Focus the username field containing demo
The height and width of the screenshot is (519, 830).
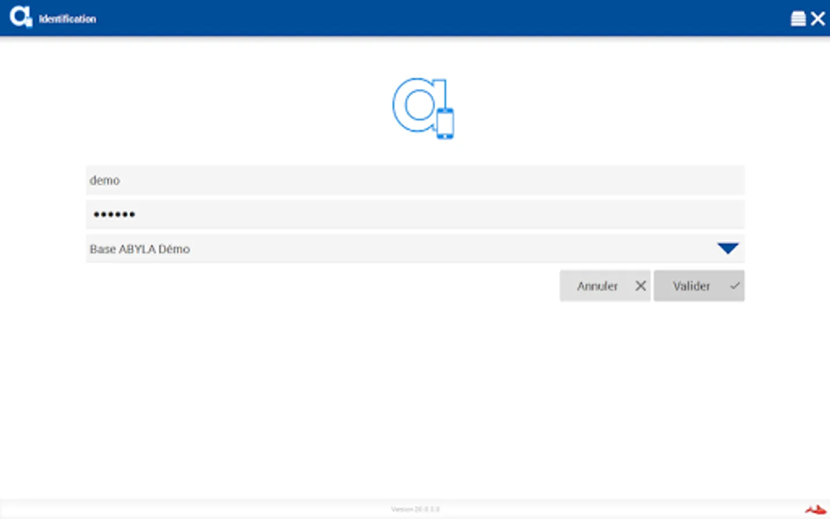coord(415,180)
